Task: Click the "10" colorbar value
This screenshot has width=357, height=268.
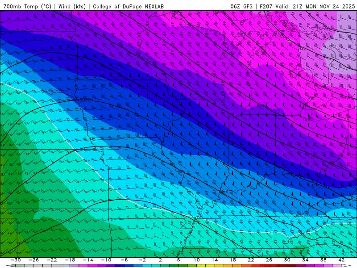Action: [x=197, y=260]
